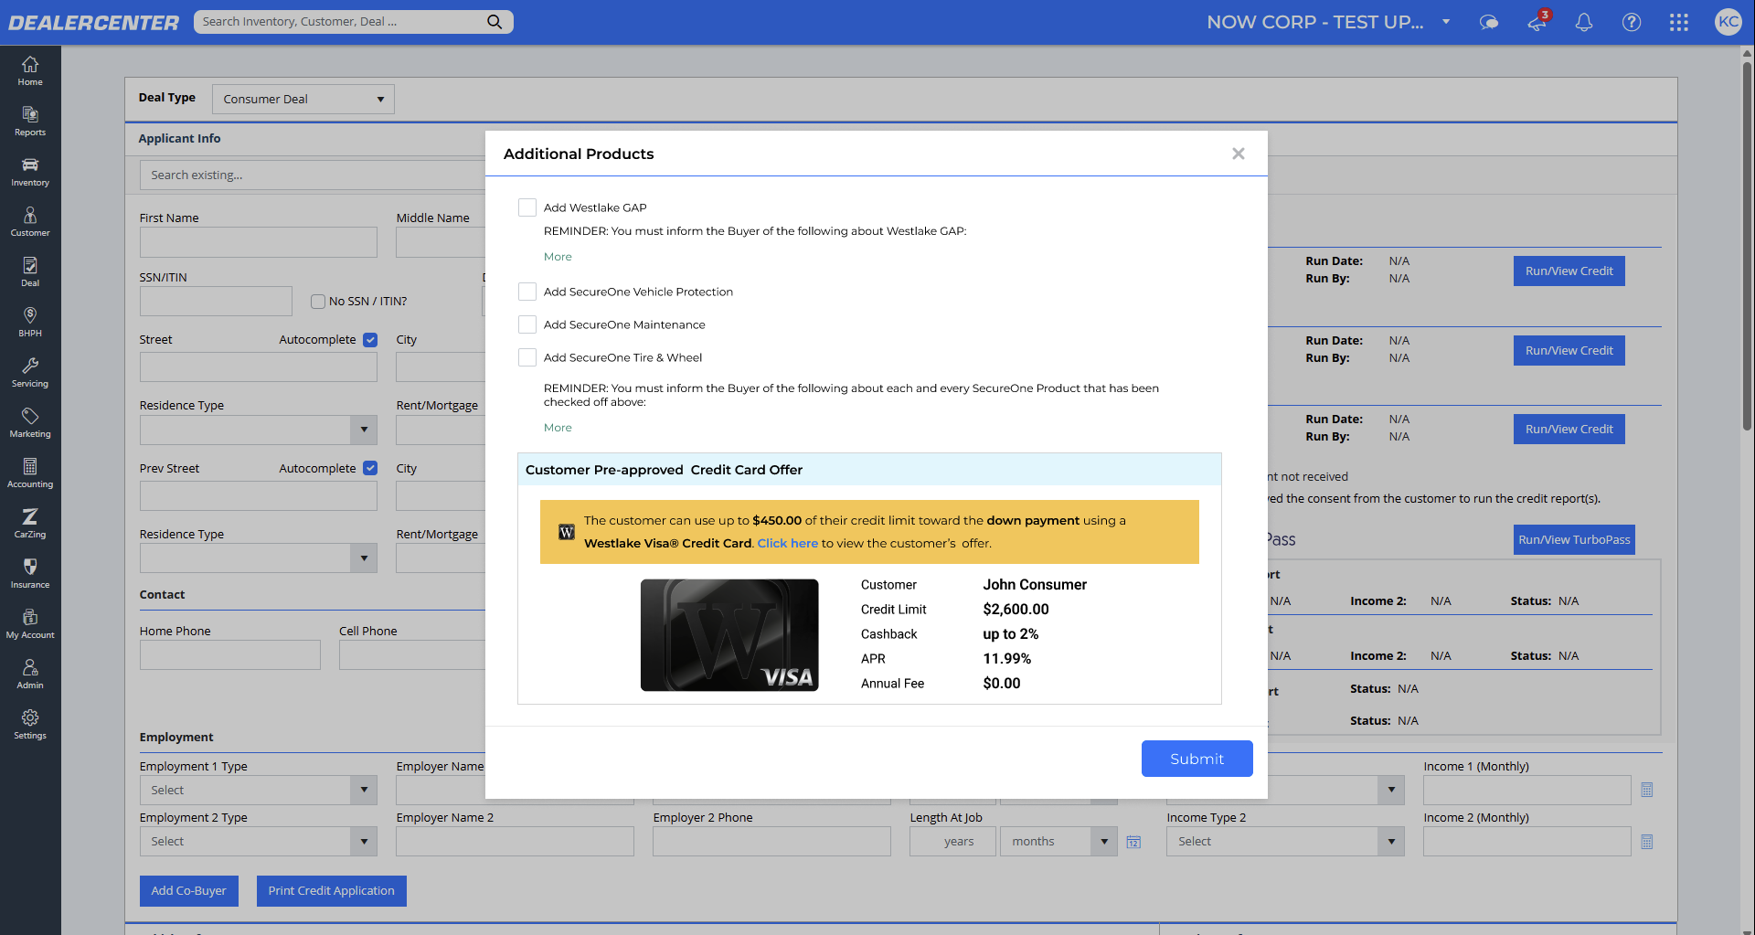
Task: Expand More under SecureOne reminder
Action: point(558,428)
